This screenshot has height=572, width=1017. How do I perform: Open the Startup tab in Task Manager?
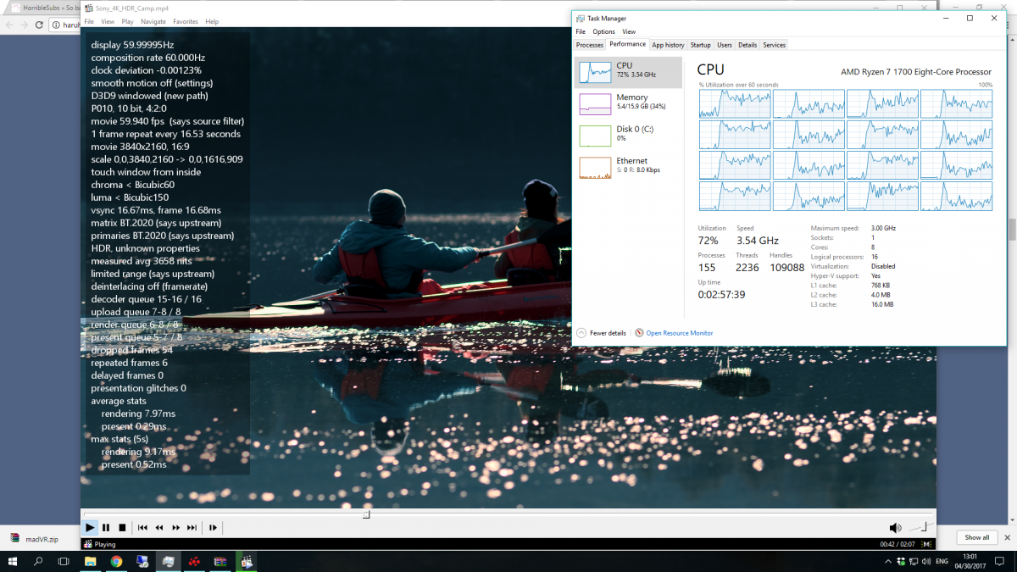[x=701, y=45]
